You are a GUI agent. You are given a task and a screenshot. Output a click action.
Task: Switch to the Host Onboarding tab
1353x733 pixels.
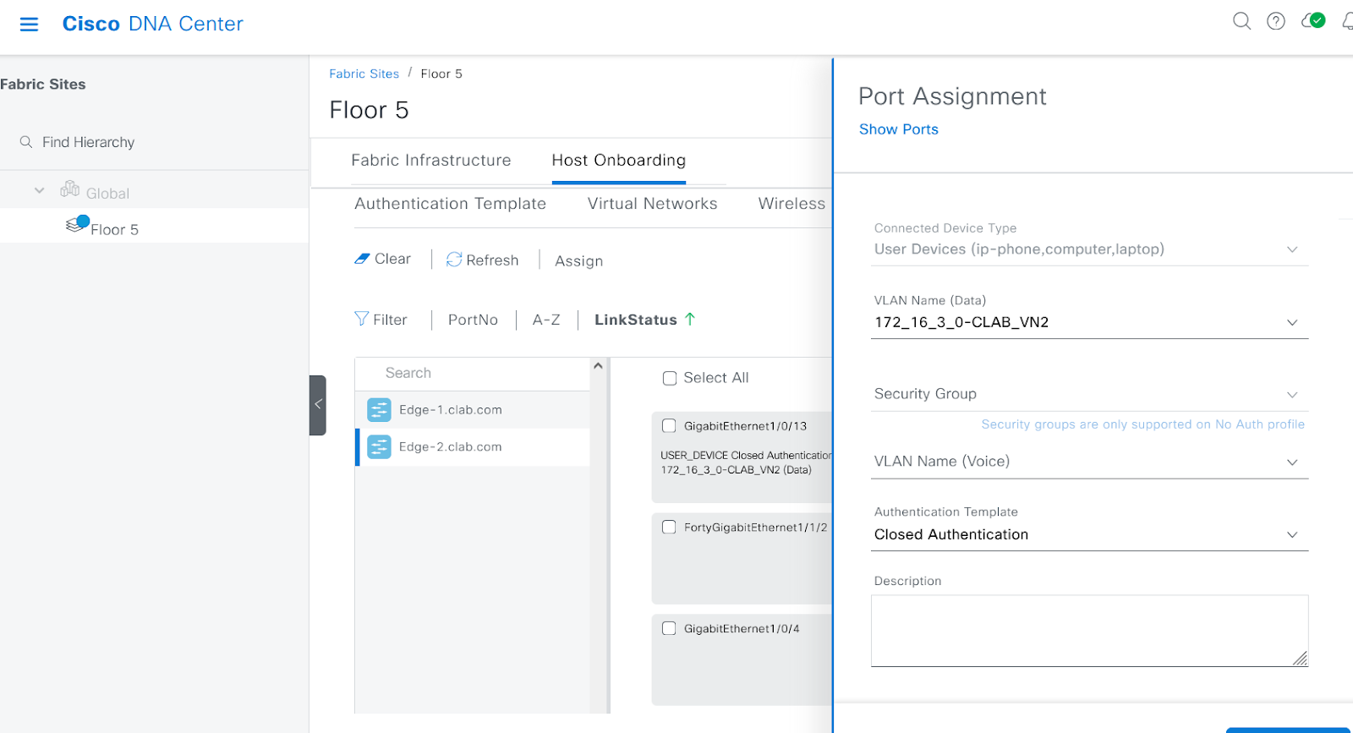click(619, 161)
